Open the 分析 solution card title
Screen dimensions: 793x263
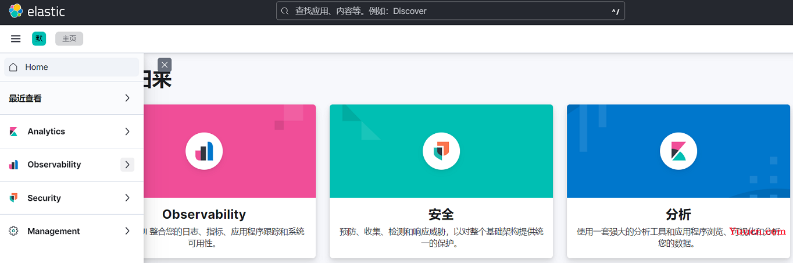[678, 214]
